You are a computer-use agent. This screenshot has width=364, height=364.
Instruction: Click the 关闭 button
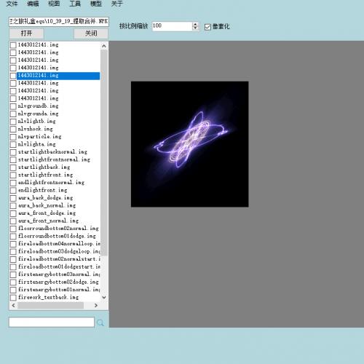[91, 33]
